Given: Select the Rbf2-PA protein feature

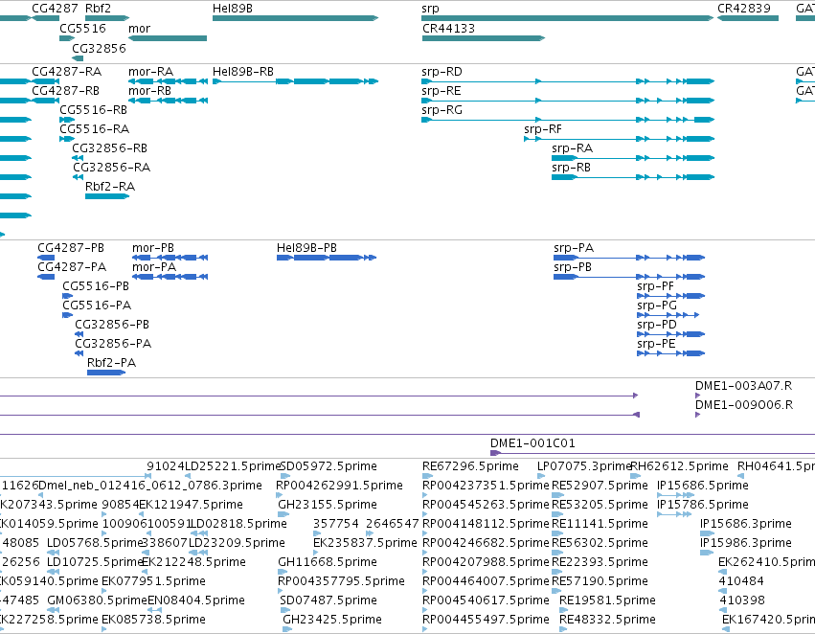Looking at the screenshot, I should pyautogui.click(x=106, y=373).
